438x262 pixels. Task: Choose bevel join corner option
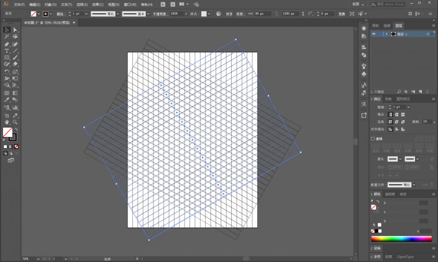point(403,122)
